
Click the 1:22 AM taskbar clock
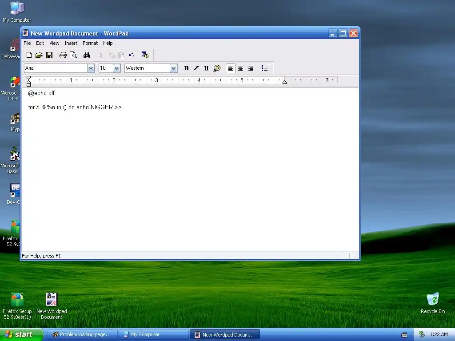(439, 335)
